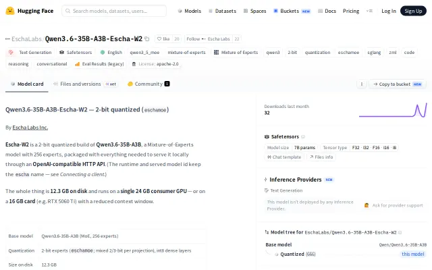This screenshot has width=432, height=270.
Task: Select the 2-bit tag
Action: tap(292, 53)
